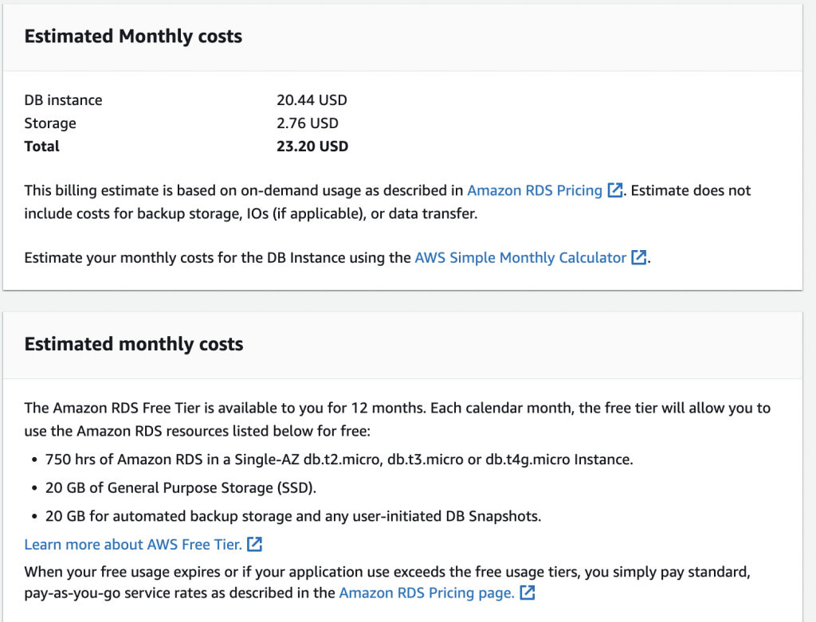Click external-link icon next to AWS Free Tier link

pyautogui.click(x=255, y=545)
